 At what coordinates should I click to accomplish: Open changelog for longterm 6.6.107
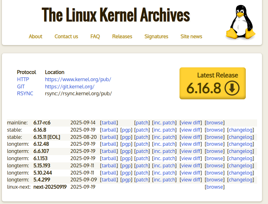pos(240,151)
